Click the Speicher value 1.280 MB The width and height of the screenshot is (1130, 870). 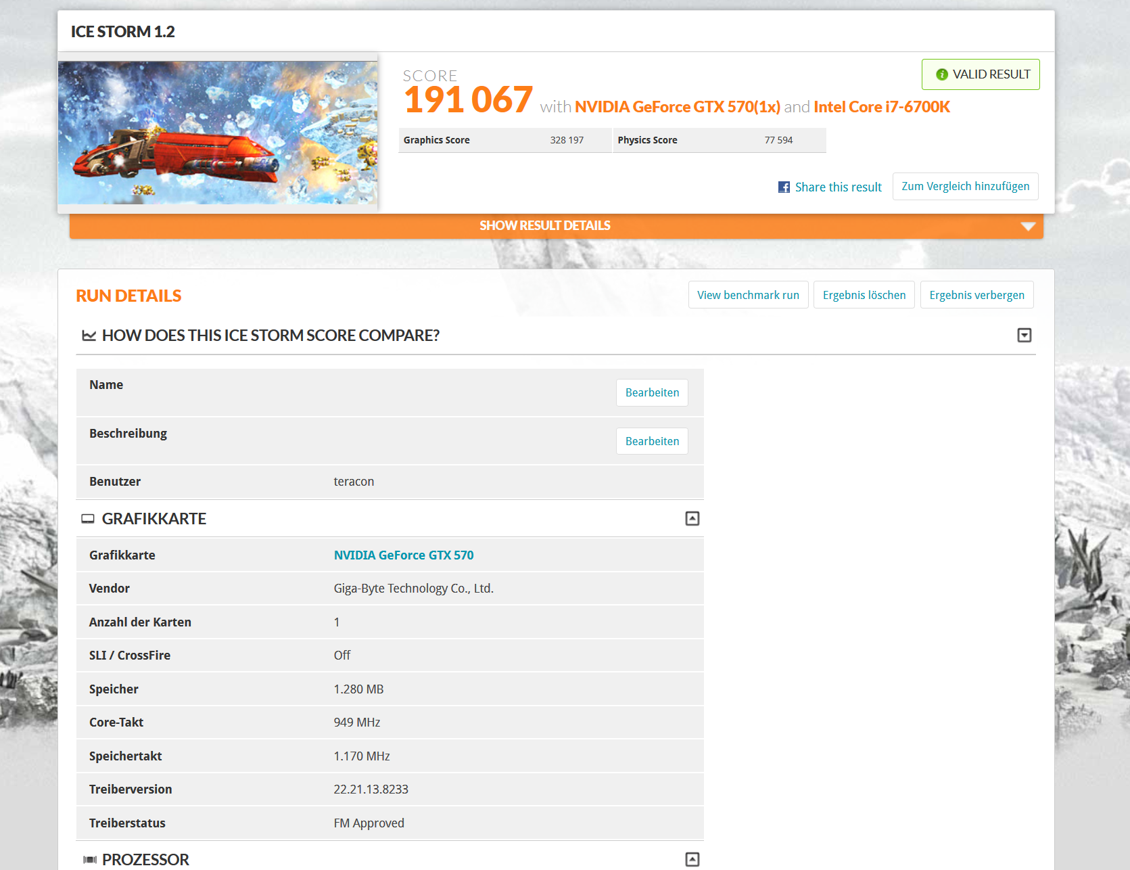[x=358, y=689]
